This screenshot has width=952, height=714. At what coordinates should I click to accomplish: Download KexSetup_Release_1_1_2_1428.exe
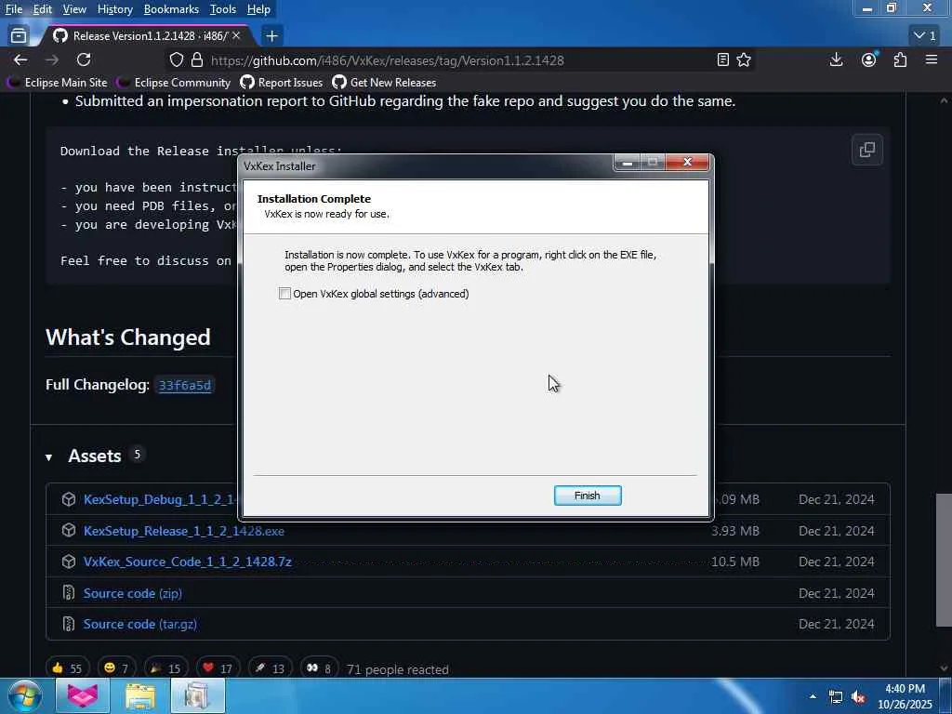[184, 531]
